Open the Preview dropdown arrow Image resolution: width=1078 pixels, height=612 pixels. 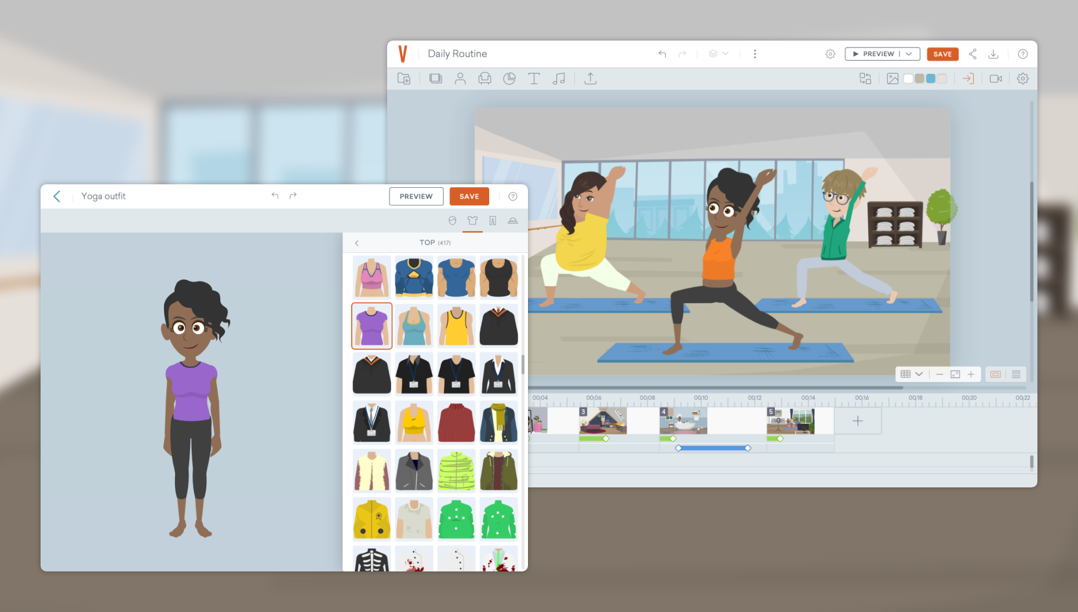[x=908, y=53]
